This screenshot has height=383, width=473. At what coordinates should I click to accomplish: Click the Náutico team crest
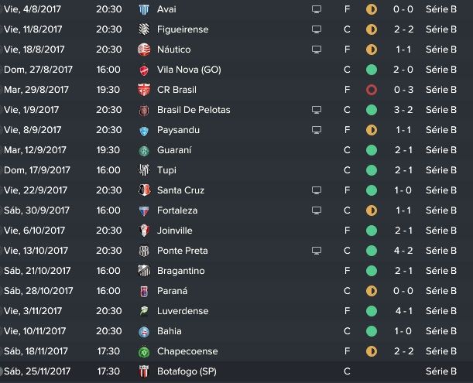144,50
